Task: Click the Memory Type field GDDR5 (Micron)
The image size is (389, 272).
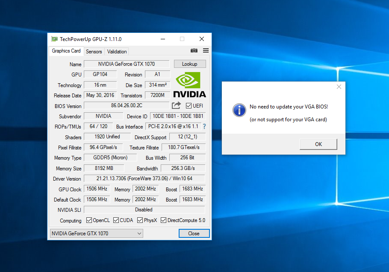Action: [x=110, y=158]
